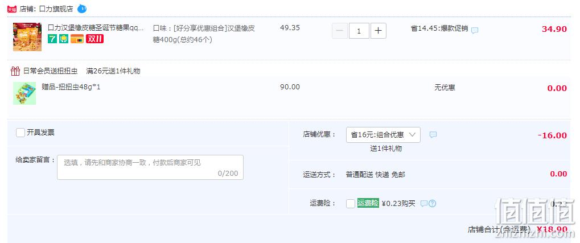
Task: Open comment bubble next to 爆款促销
Action: tap(475, 30)
